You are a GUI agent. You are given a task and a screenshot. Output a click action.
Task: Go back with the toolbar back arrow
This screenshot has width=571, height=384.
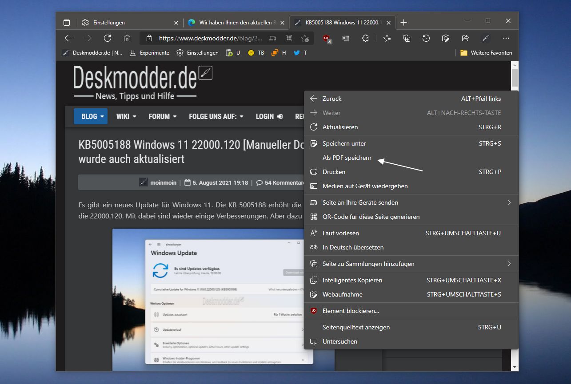click(68, 38)
